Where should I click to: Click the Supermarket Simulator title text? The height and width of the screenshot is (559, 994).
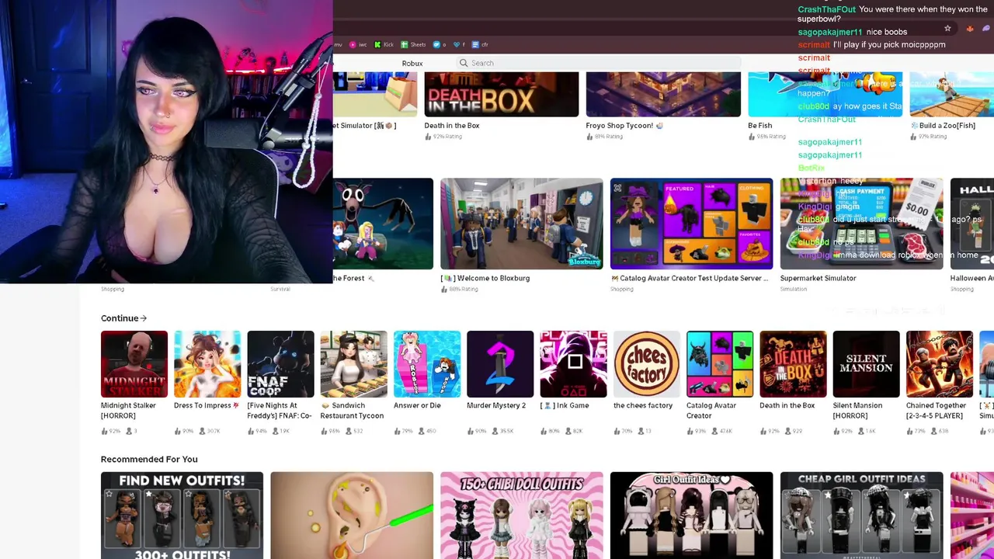tap(818, 278)
